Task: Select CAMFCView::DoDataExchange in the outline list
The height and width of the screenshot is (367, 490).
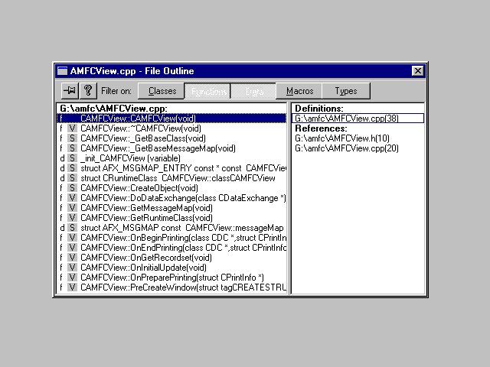Action: [x=182, y=198]
